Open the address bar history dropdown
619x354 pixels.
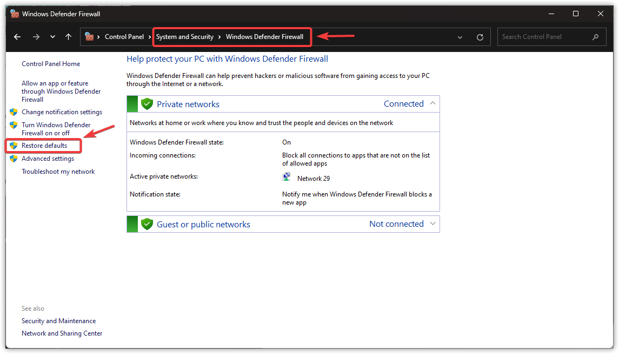point(460,36)
